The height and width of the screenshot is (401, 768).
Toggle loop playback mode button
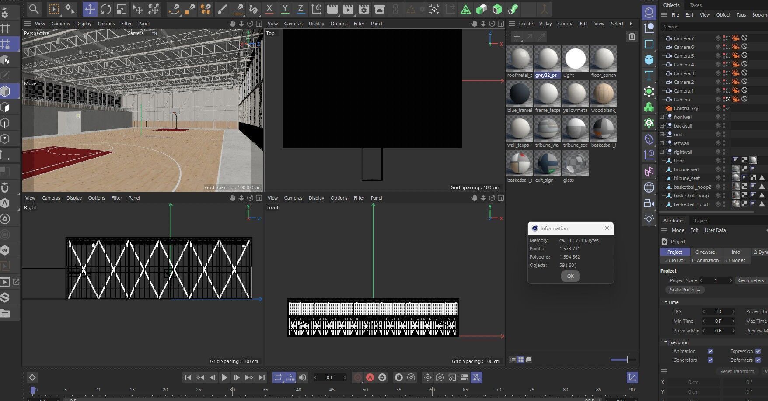(278, 377)
